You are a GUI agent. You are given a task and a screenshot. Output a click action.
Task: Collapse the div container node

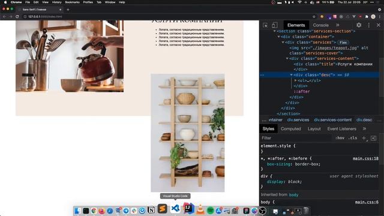278,37
